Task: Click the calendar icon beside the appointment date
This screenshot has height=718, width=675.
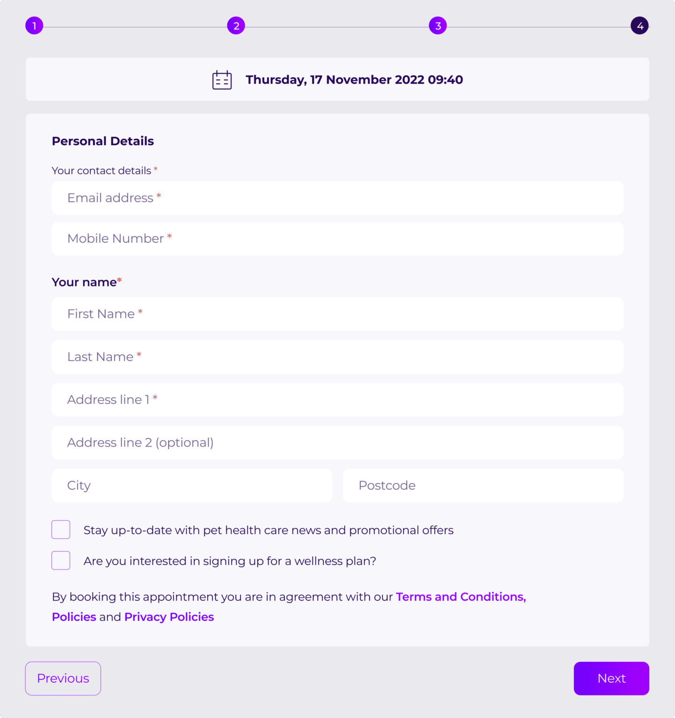Action: pyautogui.click(x=222, y=80)
